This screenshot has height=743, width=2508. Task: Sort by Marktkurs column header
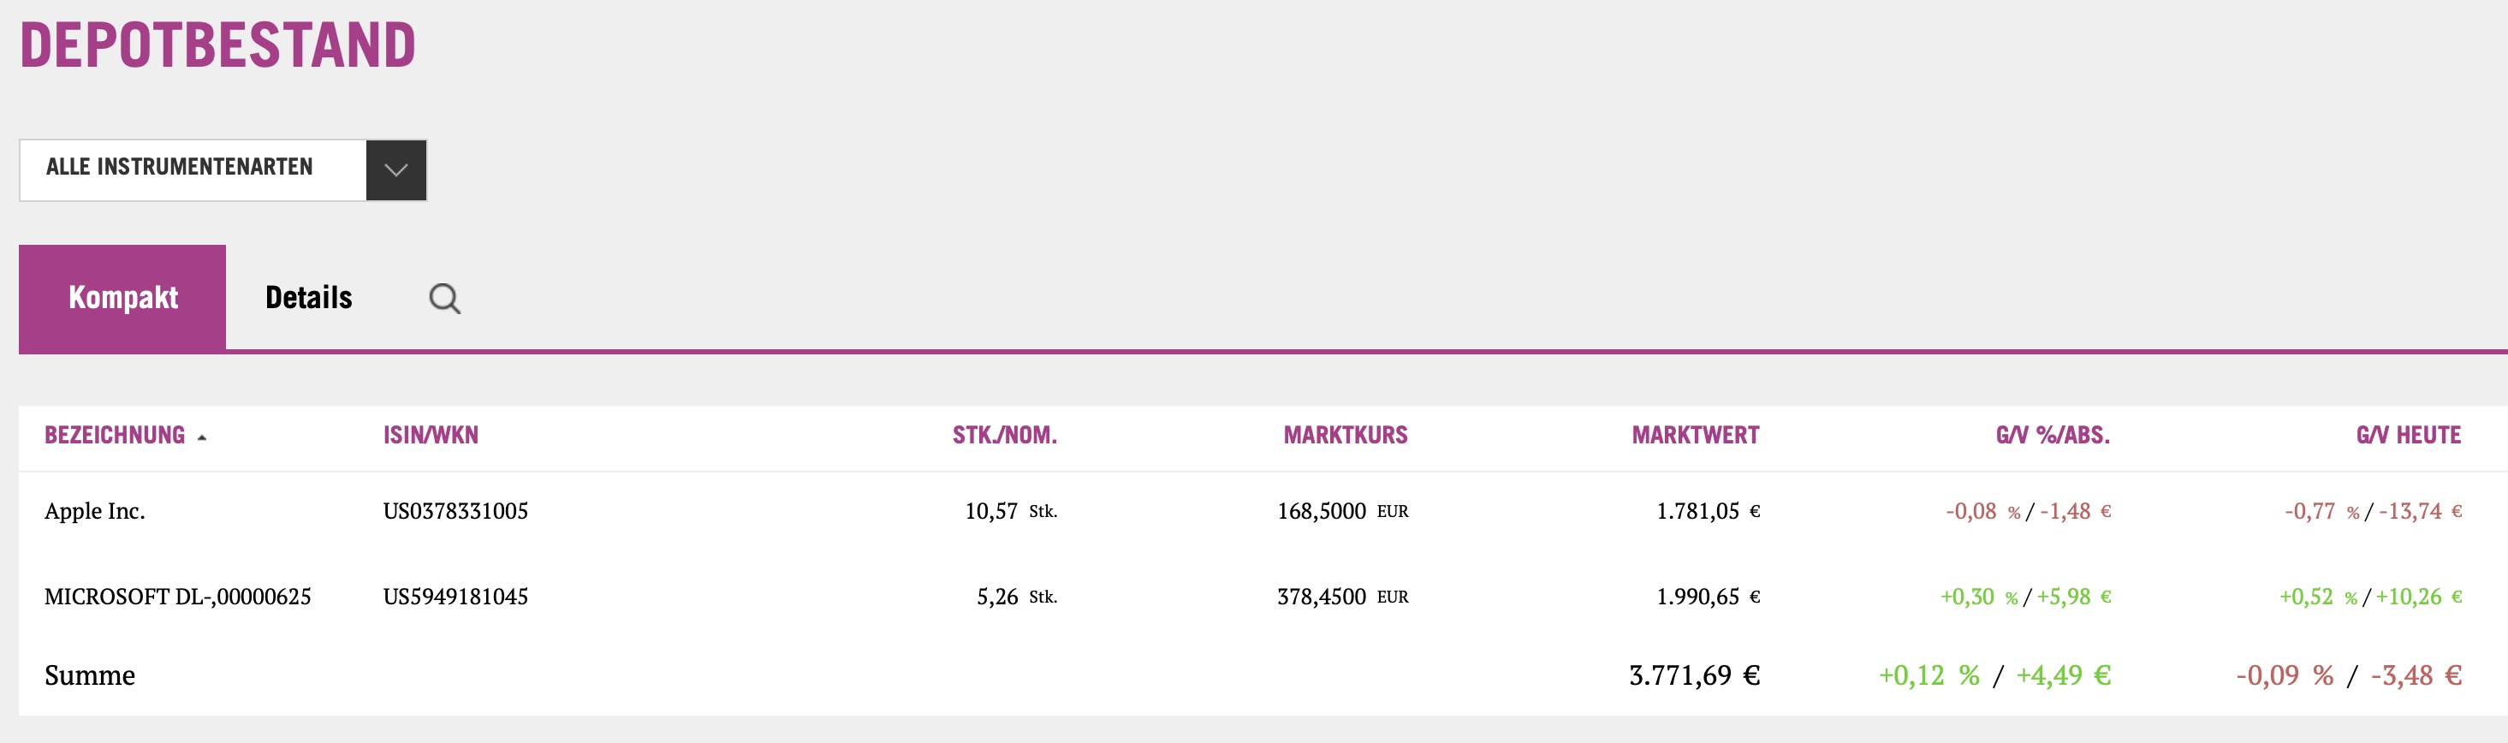[x=1345, y=436]
